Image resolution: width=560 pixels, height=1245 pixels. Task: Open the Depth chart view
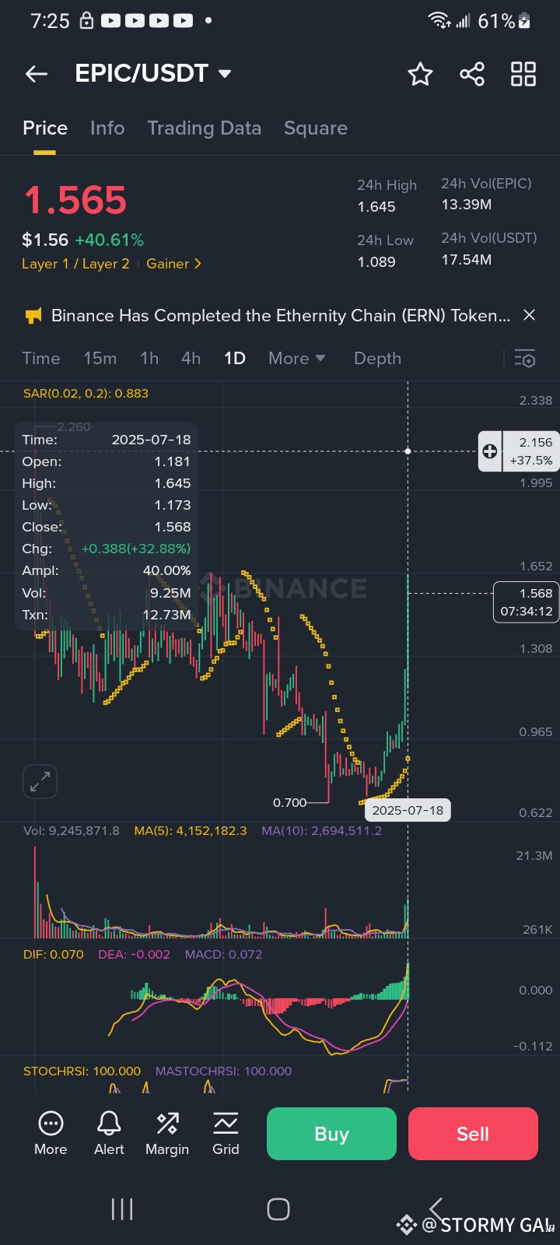[x=378, y=359]
